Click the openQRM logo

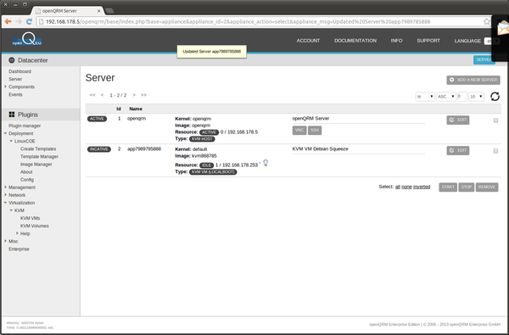[27, 39]
